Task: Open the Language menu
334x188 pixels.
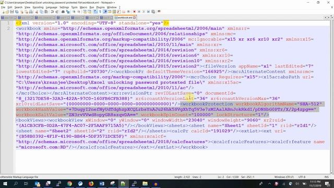Action: click(x=51, y=7)
